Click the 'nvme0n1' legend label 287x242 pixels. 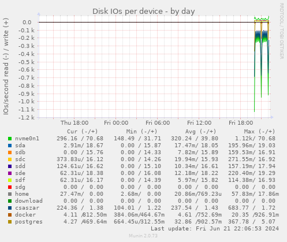[x=27, y=139]
